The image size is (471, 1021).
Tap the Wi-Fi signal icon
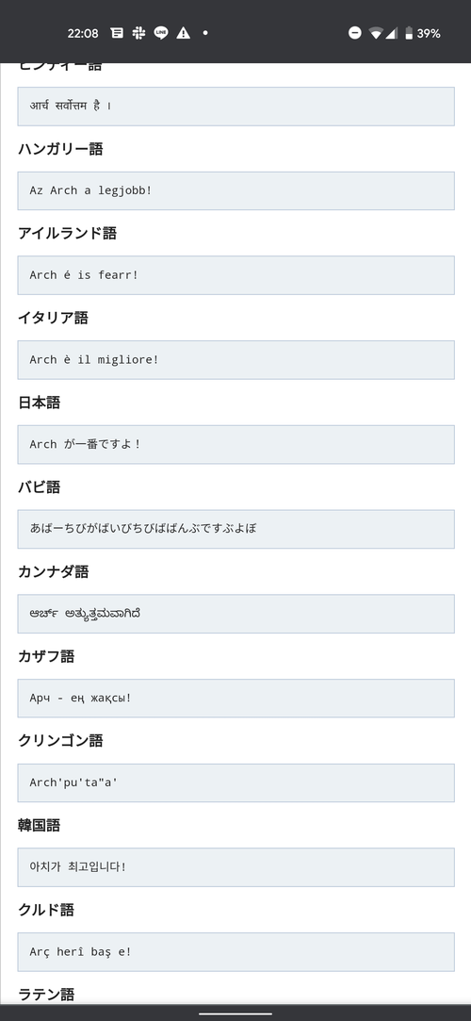coord(375,33)
